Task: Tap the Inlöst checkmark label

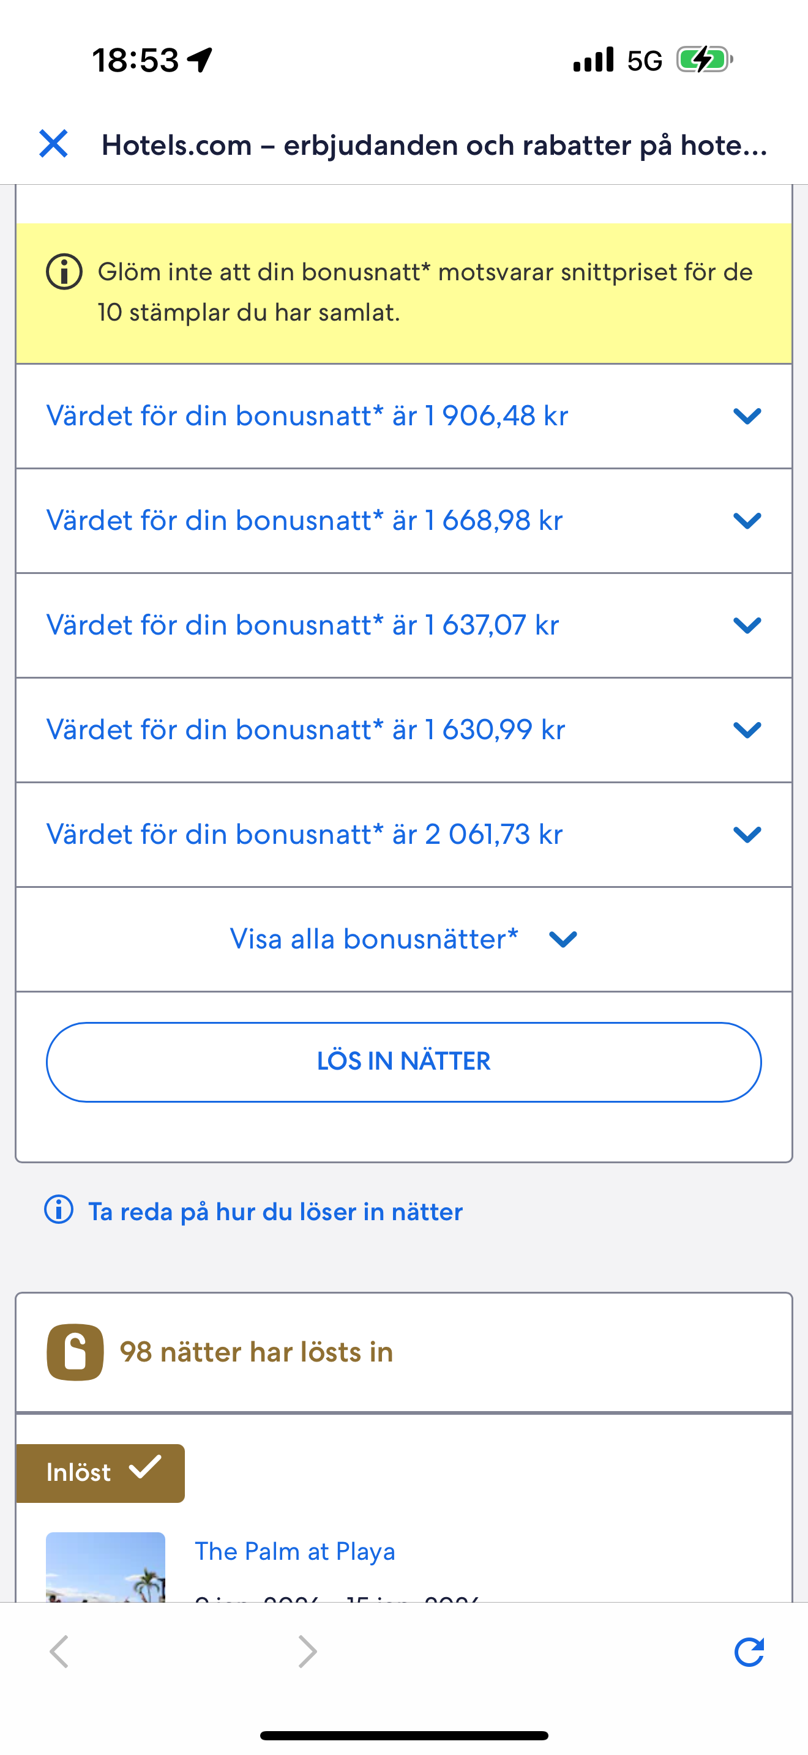Action: coord(100,1472)
